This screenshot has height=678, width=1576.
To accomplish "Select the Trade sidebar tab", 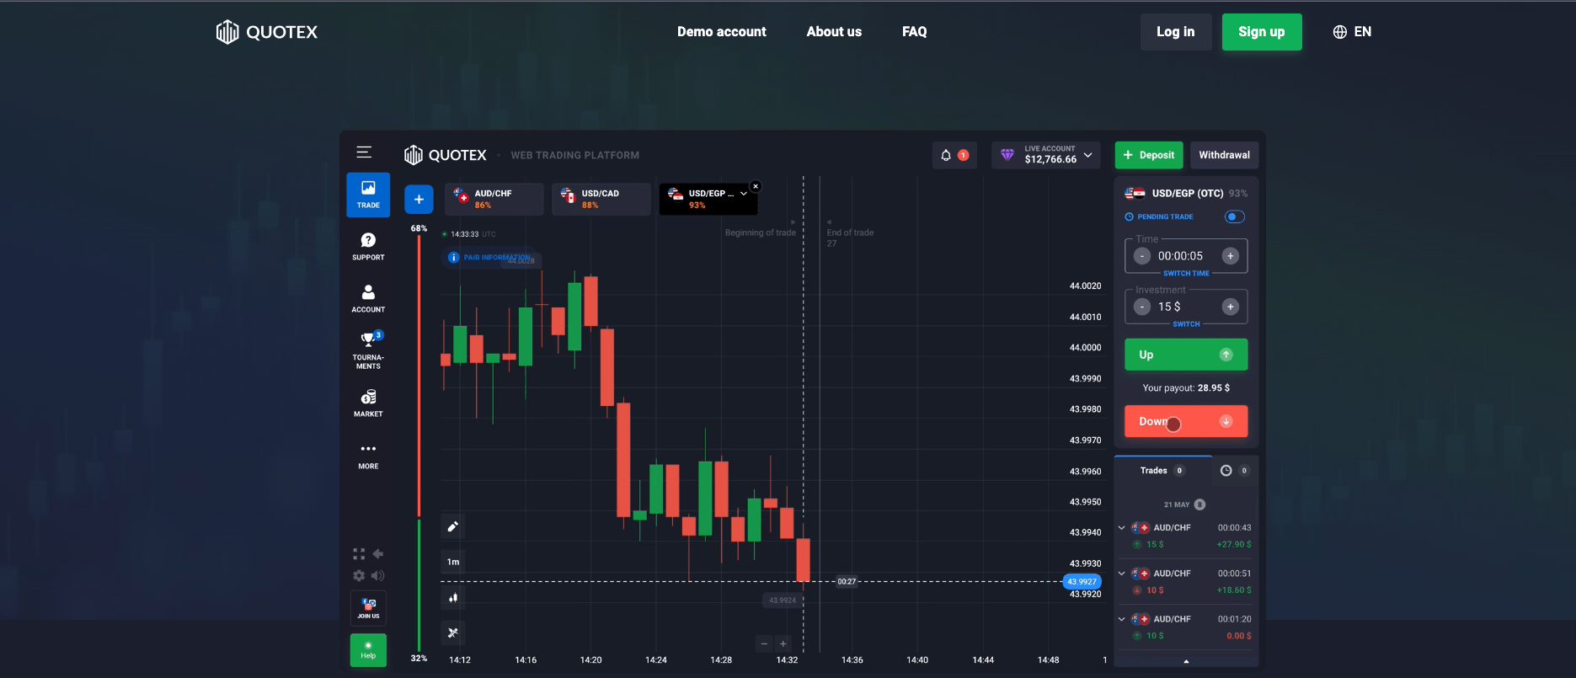I will tap(368, 195).
